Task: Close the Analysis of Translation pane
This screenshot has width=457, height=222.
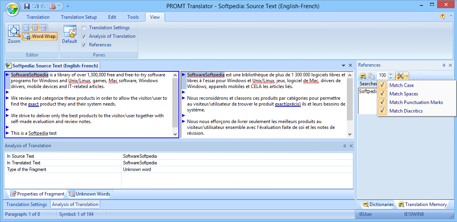Action: [351, 146]
